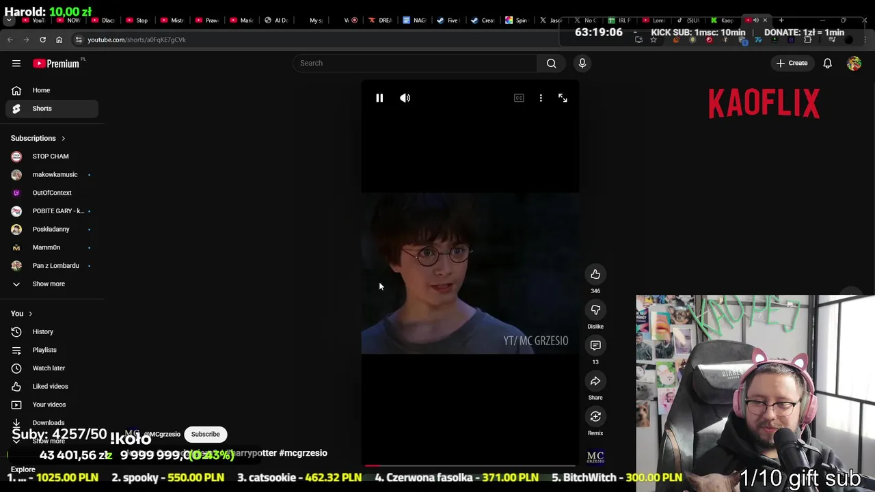Open the Home sidebar item
The image size is (875, 492).
pos(52,90)
